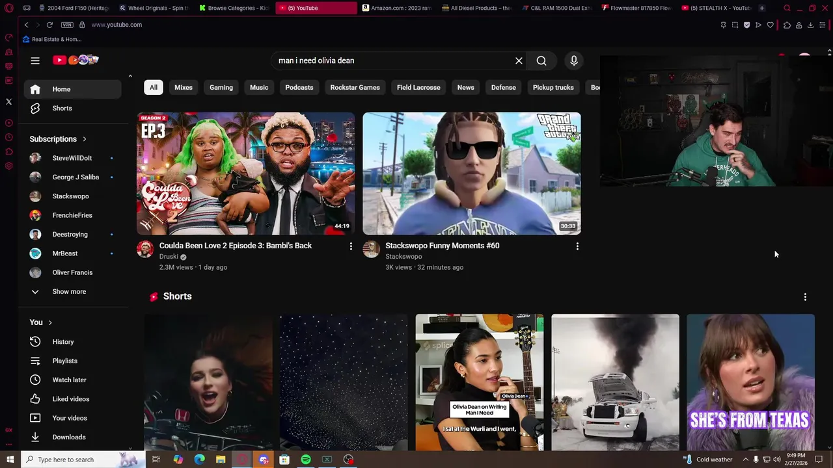
Task: Click the YouTube logo
Action: (x=75, y=60)
